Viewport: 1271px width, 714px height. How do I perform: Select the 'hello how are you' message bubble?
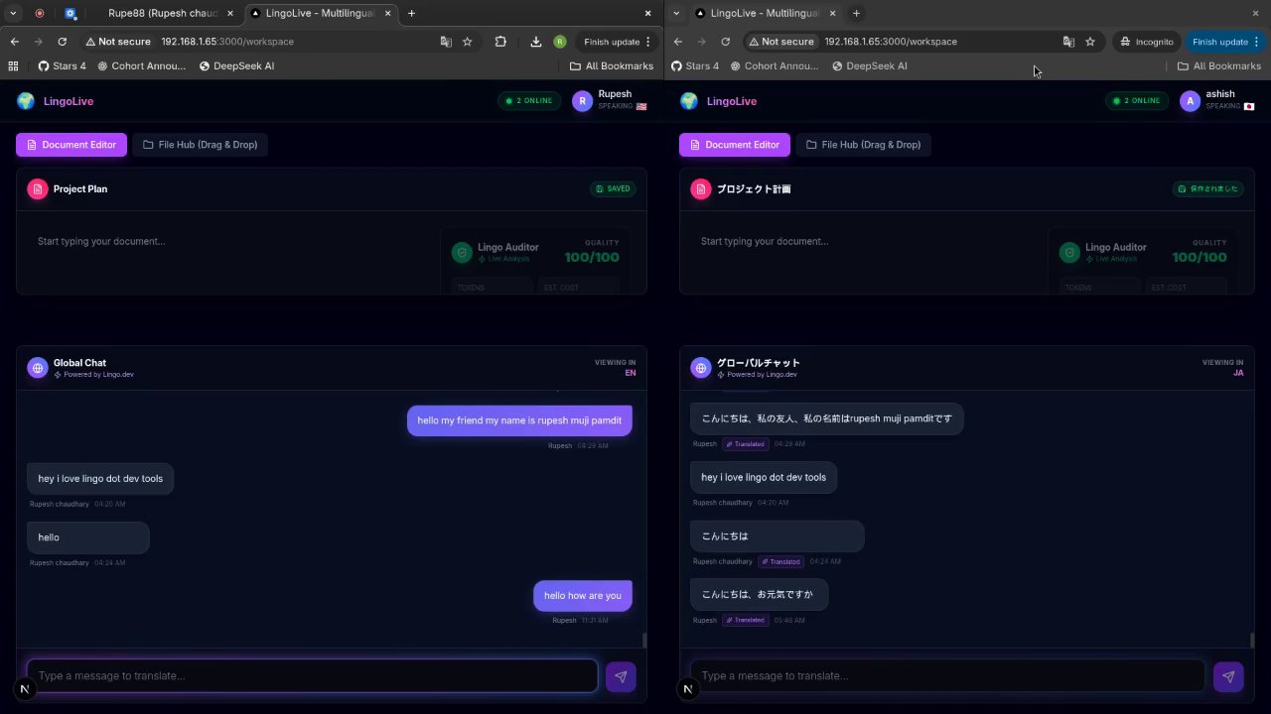[583, 595]
